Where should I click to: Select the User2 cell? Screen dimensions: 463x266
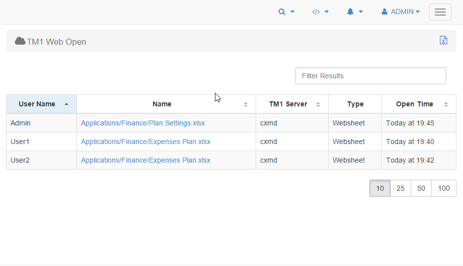41,160
